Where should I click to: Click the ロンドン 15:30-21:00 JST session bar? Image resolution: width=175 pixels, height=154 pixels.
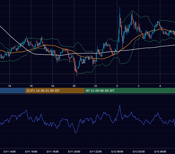55,91
